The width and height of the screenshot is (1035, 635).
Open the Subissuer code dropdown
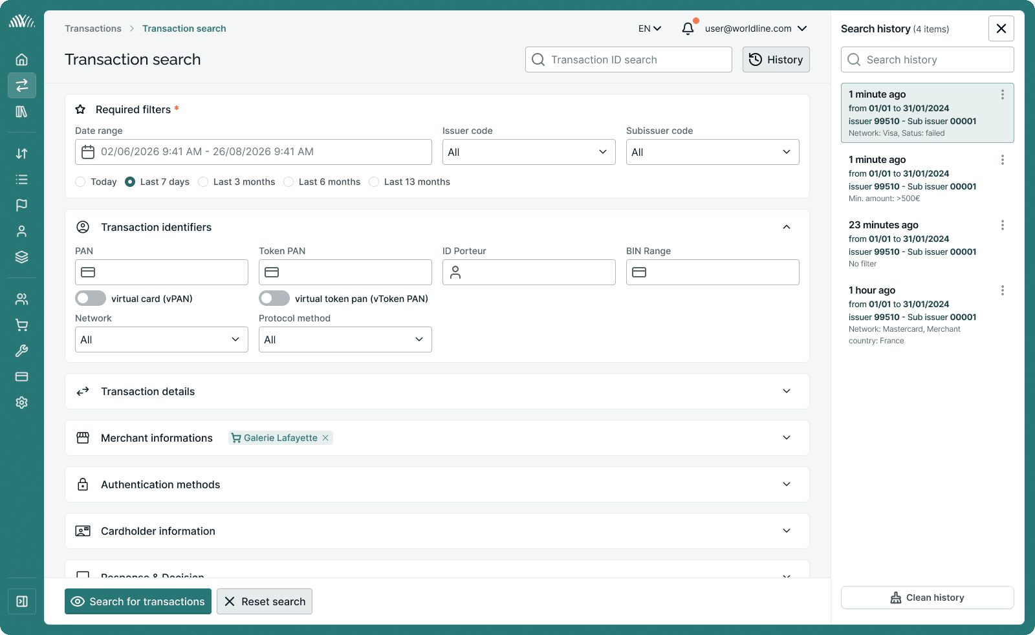pos(713,152)
